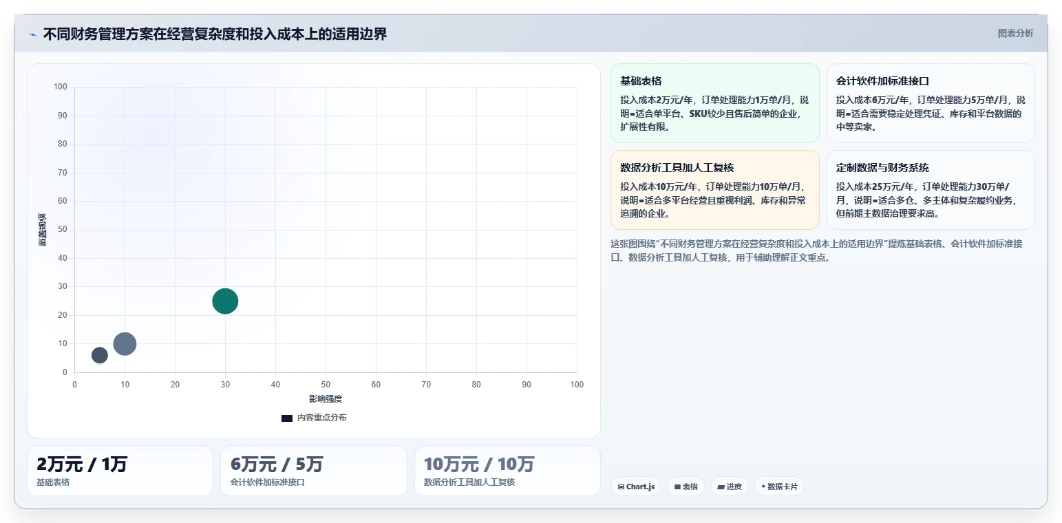The height and width of the screenshot is (523, 1062).
Task: Click the 图表分析 label in header
Action: coord(1015,33)
